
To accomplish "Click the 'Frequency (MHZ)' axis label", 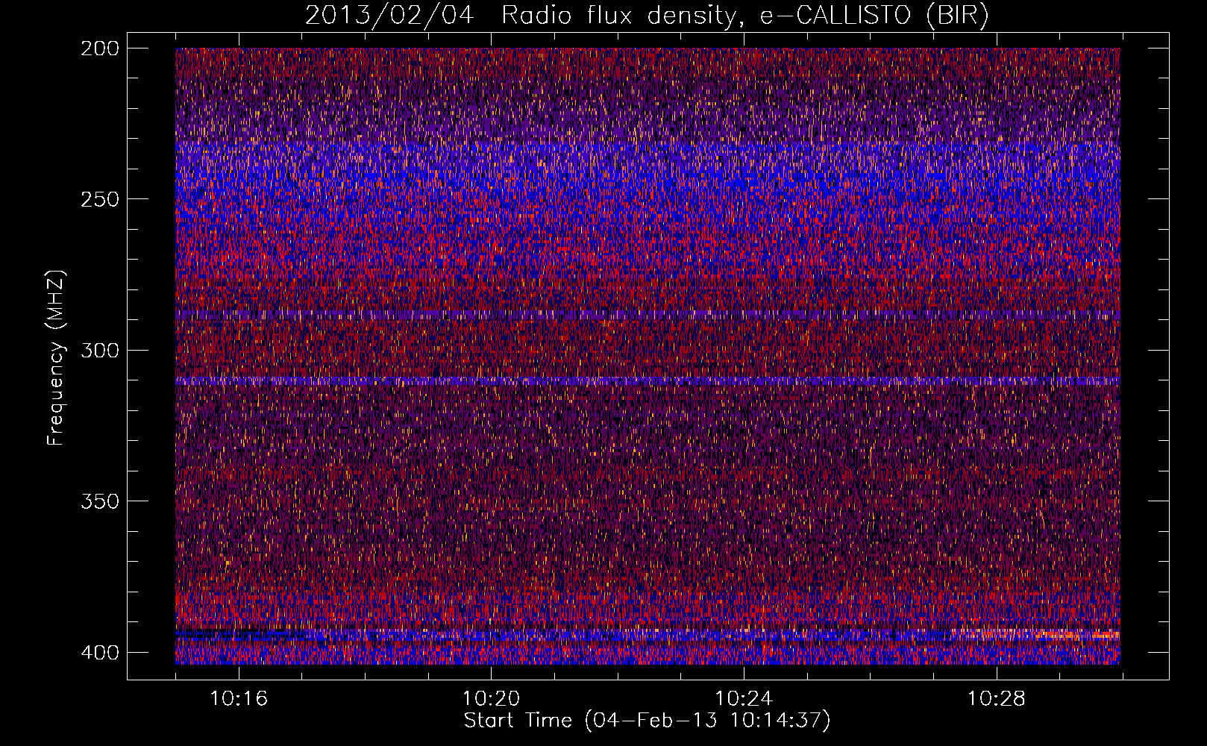I will [56, 357].
